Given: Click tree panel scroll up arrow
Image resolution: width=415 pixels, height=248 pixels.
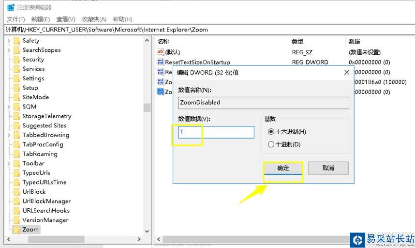Looking at the screenshot, I should [x=147, y=41].
